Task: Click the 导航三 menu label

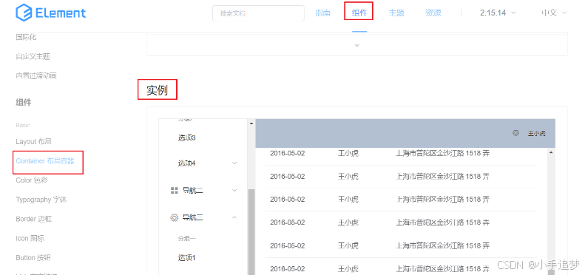Action: (x=192, y=217)
